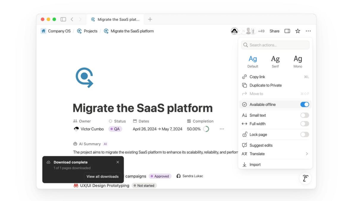The width and height of the screenshot is (357, 201).
Task: Click the Share button
Action: [x=274, y=31]
